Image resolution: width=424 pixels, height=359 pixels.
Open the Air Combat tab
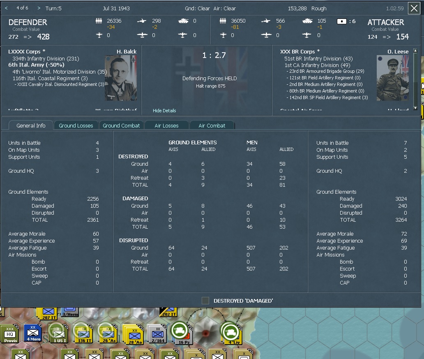(212, 126)
